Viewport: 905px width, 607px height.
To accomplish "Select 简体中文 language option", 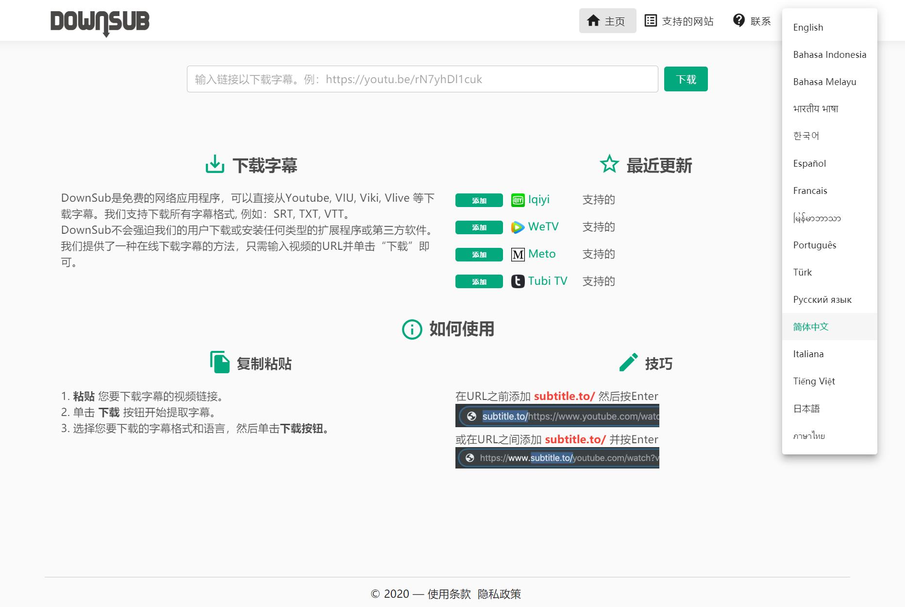I will click(830, 327).
